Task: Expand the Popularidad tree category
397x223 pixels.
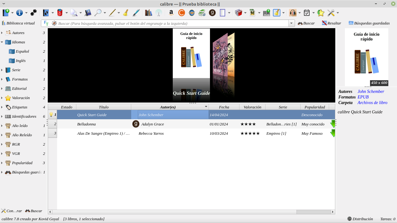Action: point(2,163)
